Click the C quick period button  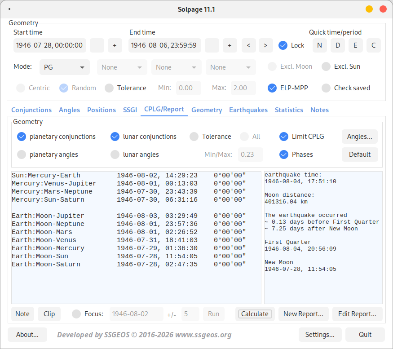(373, 45)
